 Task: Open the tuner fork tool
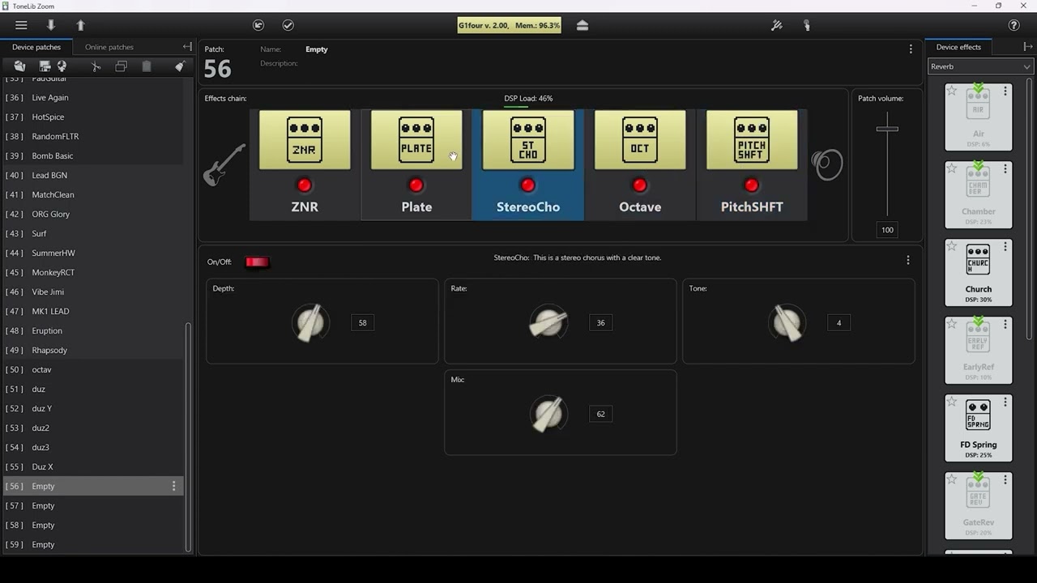click(x=777, y=25)
